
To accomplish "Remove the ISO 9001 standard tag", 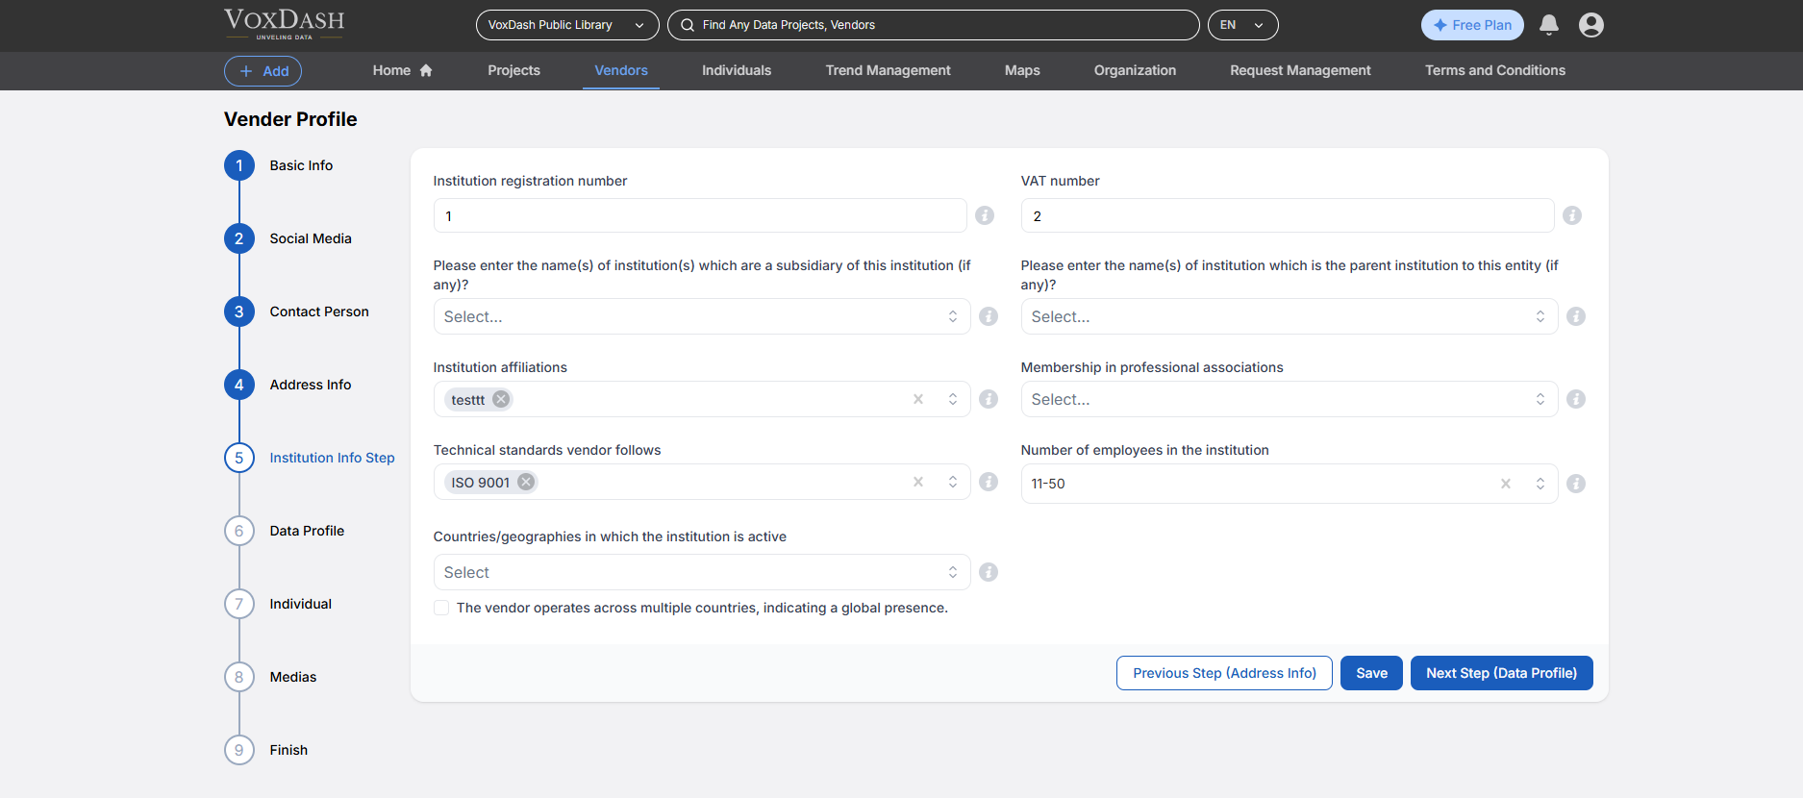I will pyautogui.click(x=526, y=482).
